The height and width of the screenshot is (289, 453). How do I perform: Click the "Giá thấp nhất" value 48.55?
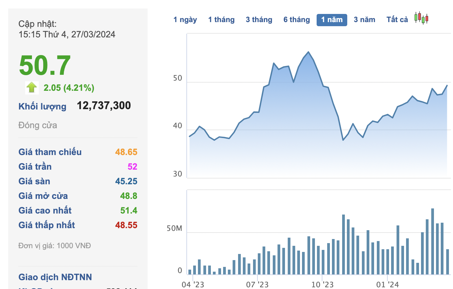126,225
